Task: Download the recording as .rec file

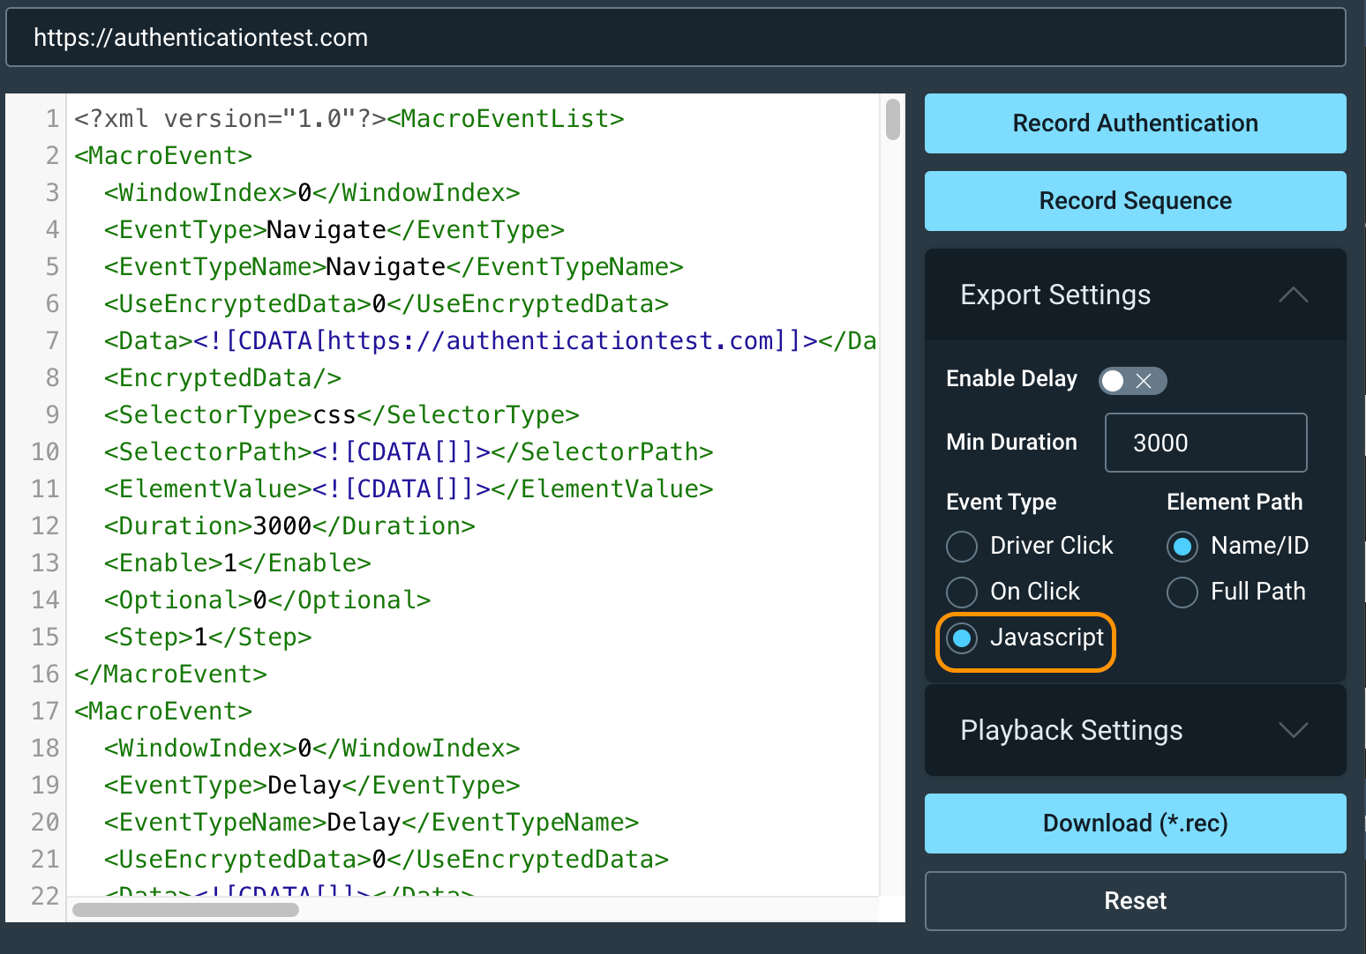Action: [x=1135, y=824]
